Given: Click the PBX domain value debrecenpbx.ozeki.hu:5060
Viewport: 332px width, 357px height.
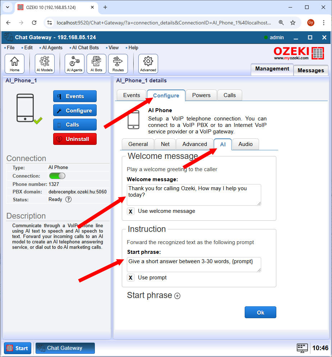Looking at the screenshot, I should (77, 192).
